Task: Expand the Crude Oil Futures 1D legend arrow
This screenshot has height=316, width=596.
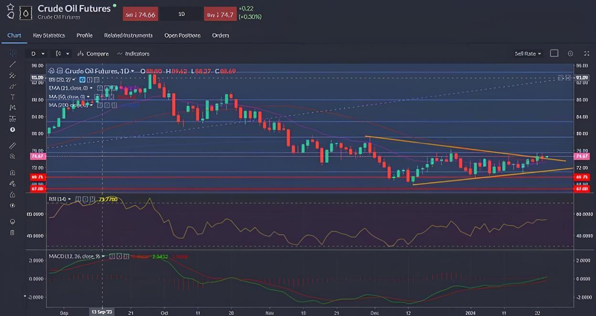Action: tap(132, 71)
